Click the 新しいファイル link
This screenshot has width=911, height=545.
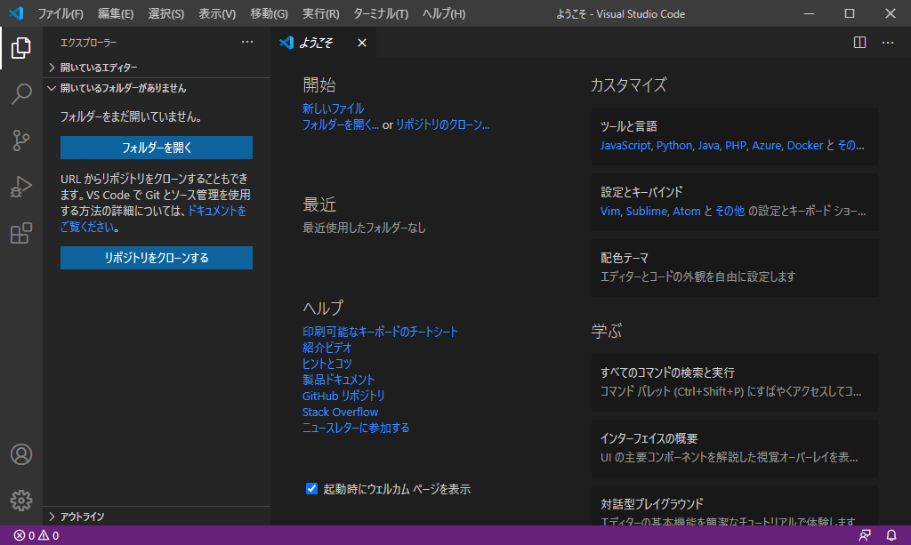pos(333,108)
